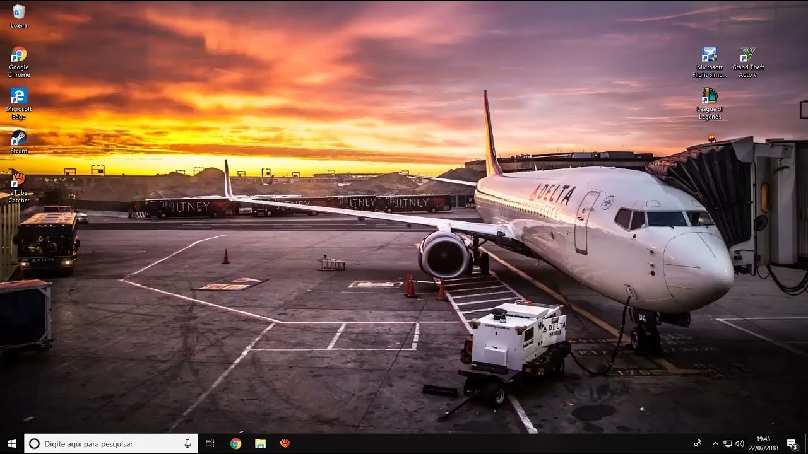Click the Cortana circle in search box
This screenshot has height=454, width=808.
click(x=35, y=444)
